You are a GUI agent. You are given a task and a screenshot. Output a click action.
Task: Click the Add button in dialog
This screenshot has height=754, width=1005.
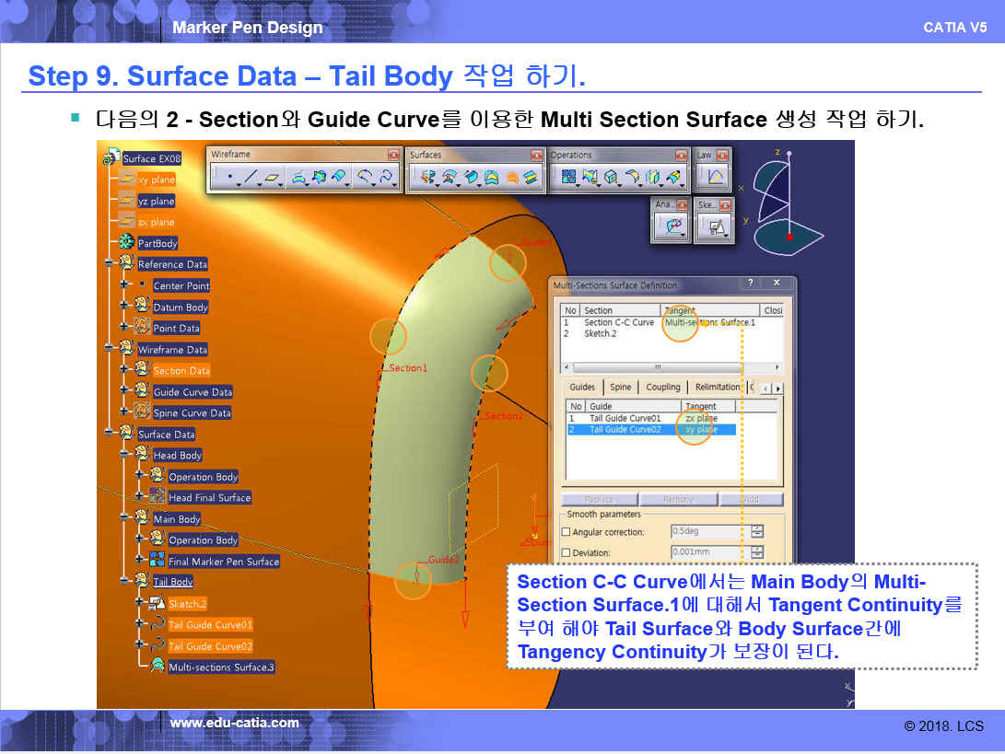tap(751, 499)
